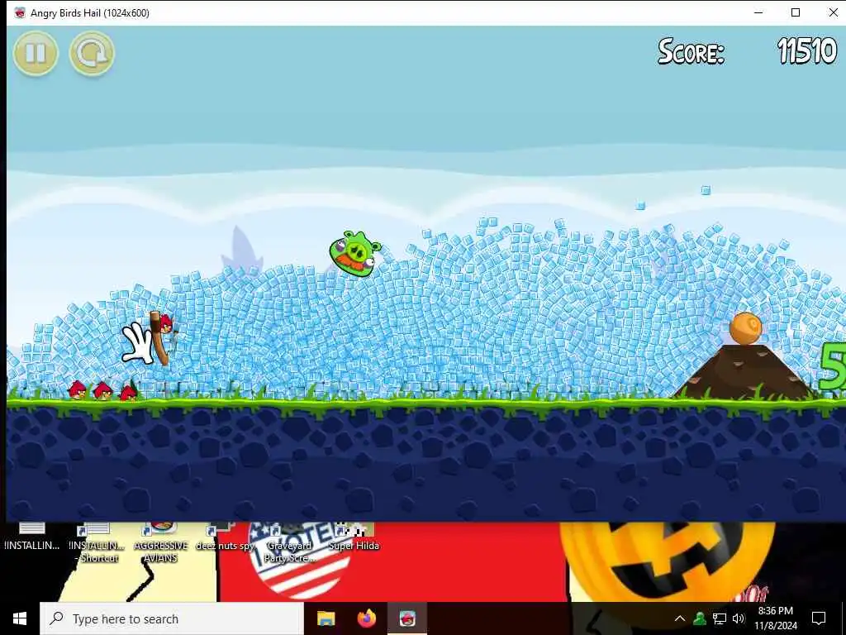Select the AGGRESSIVE AVIANS desktop shortcut

(x=161, y=542)
